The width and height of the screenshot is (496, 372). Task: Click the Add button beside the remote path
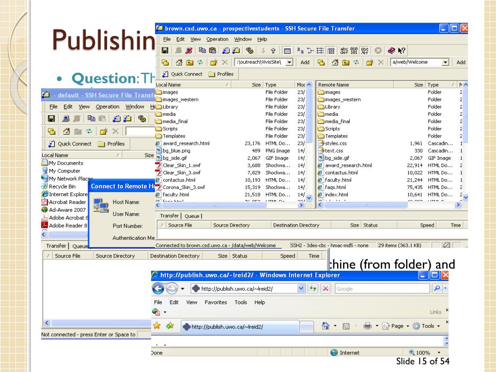[461, 62]
